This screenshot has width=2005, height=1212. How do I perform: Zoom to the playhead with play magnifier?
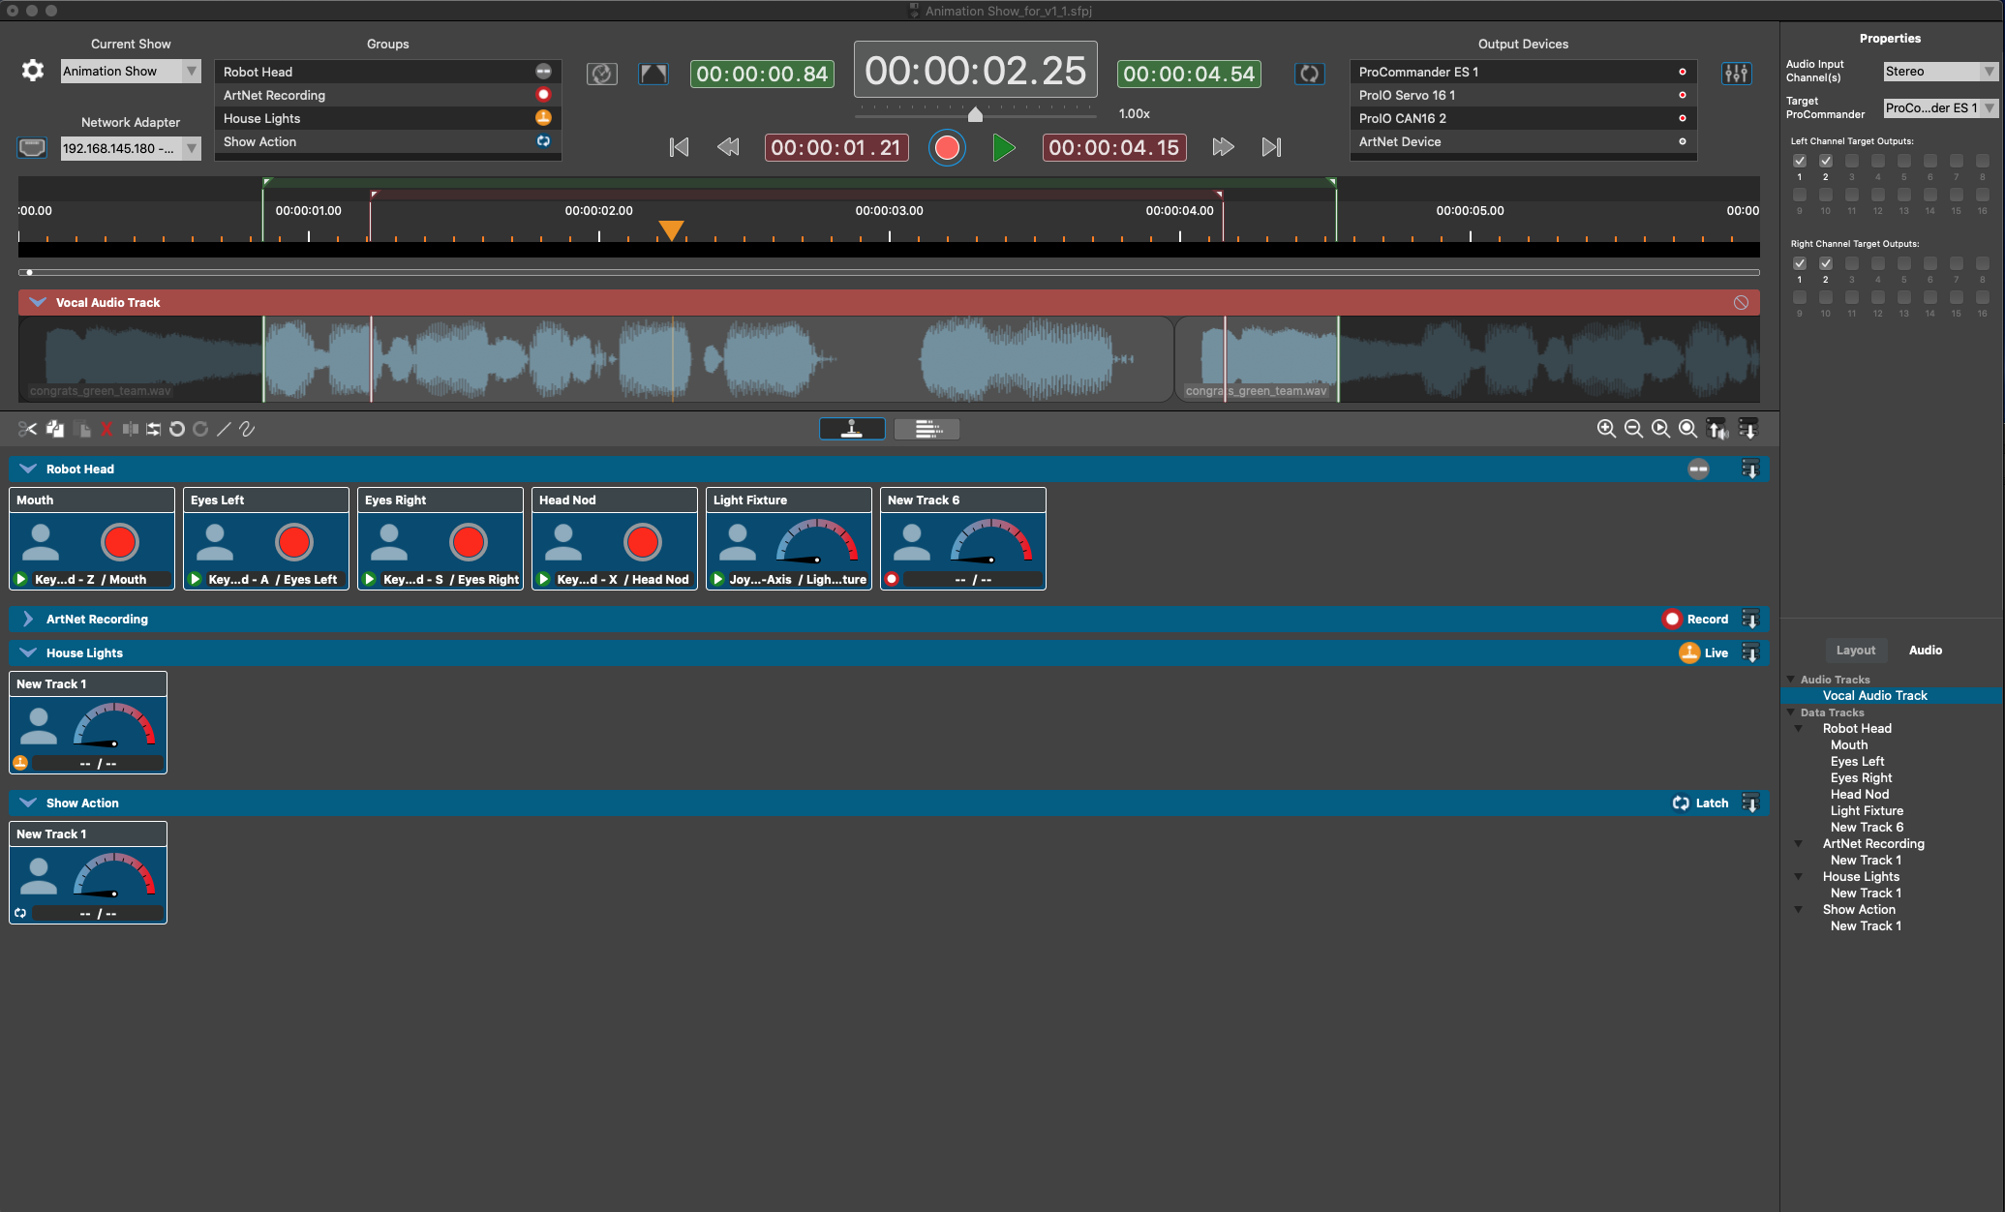click(x=1660, y=429)
